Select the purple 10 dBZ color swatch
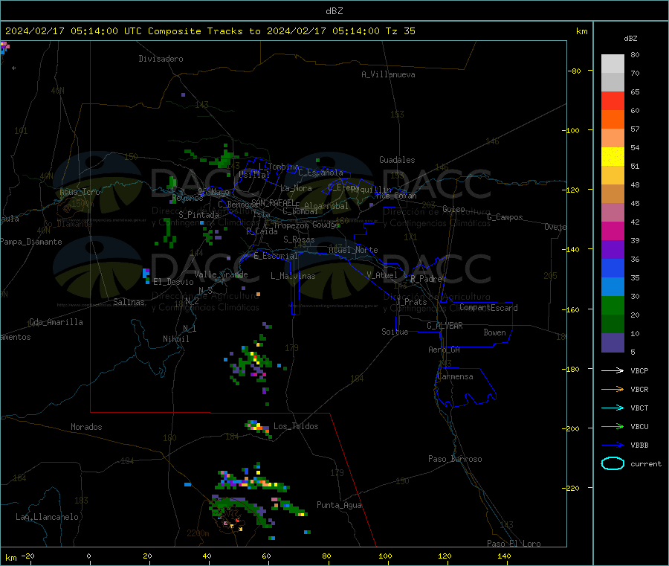The height and width of the screenshot is (566, 669). 613,343
